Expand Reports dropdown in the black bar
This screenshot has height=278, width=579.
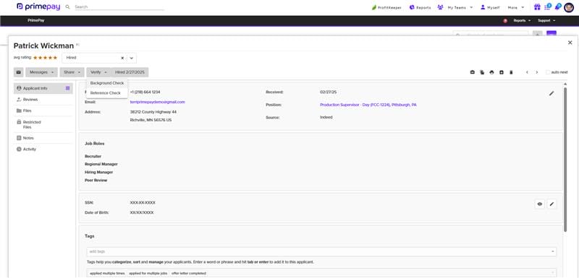click(x=522, y=21)
